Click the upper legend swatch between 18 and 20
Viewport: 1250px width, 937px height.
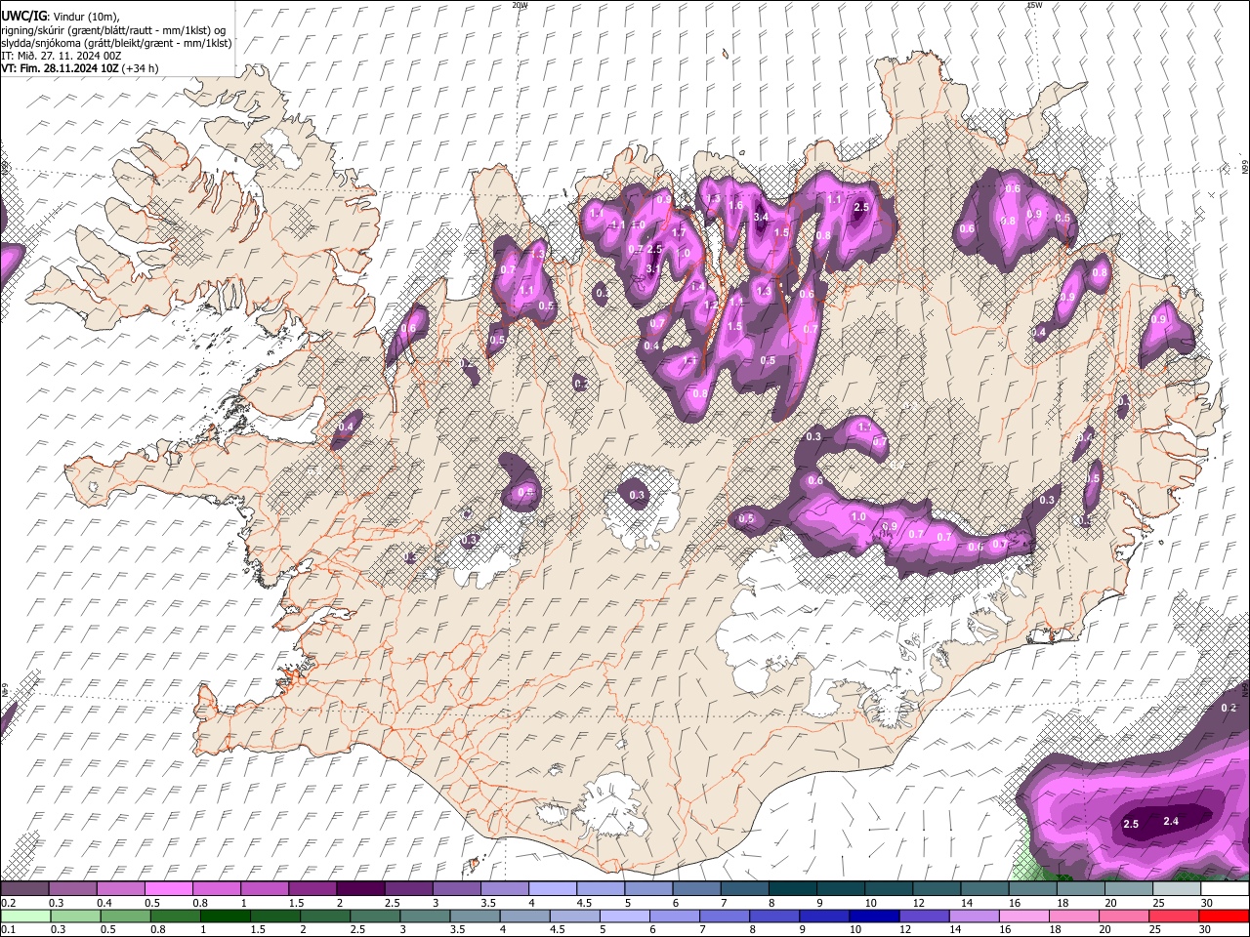[1081, 889]
